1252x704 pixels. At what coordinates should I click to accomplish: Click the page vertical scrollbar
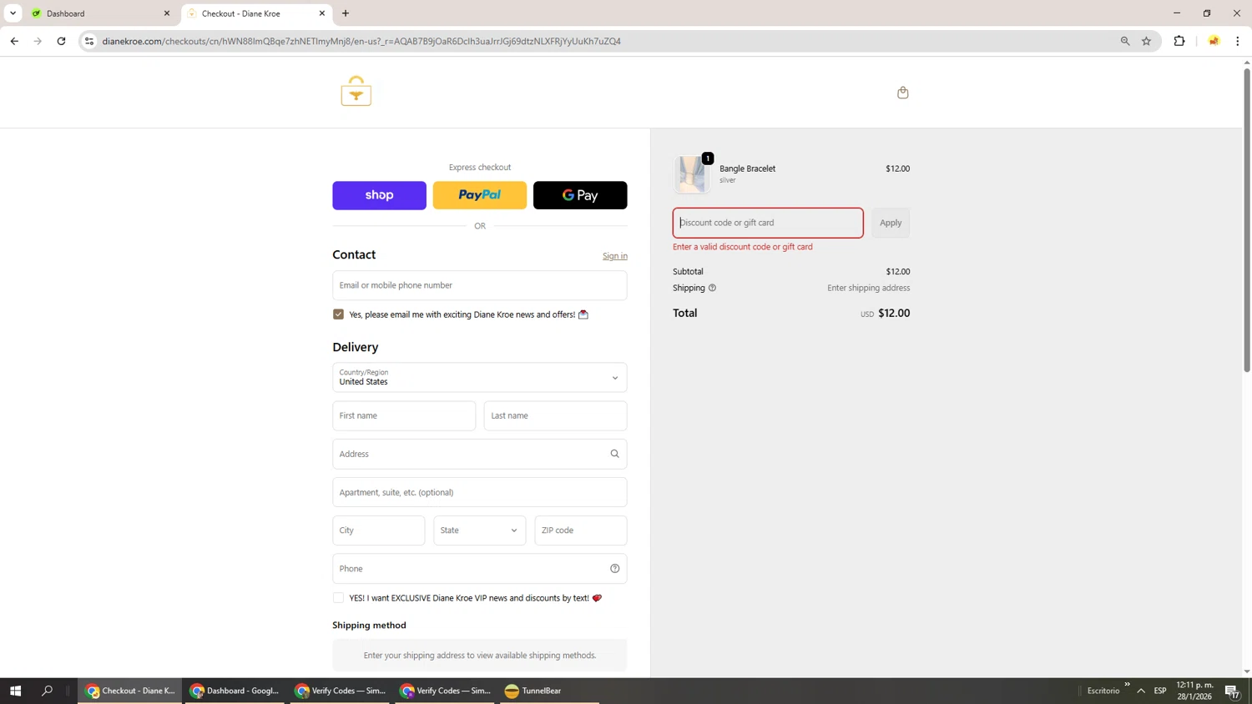[x=1247, y=220]
